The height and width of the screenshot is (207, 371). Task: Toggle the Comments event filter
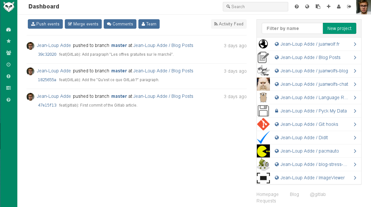pos(120,24)
